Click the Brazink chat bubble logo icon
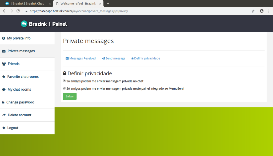The width and height of the screenshot is (273, 156). [24, 24]
